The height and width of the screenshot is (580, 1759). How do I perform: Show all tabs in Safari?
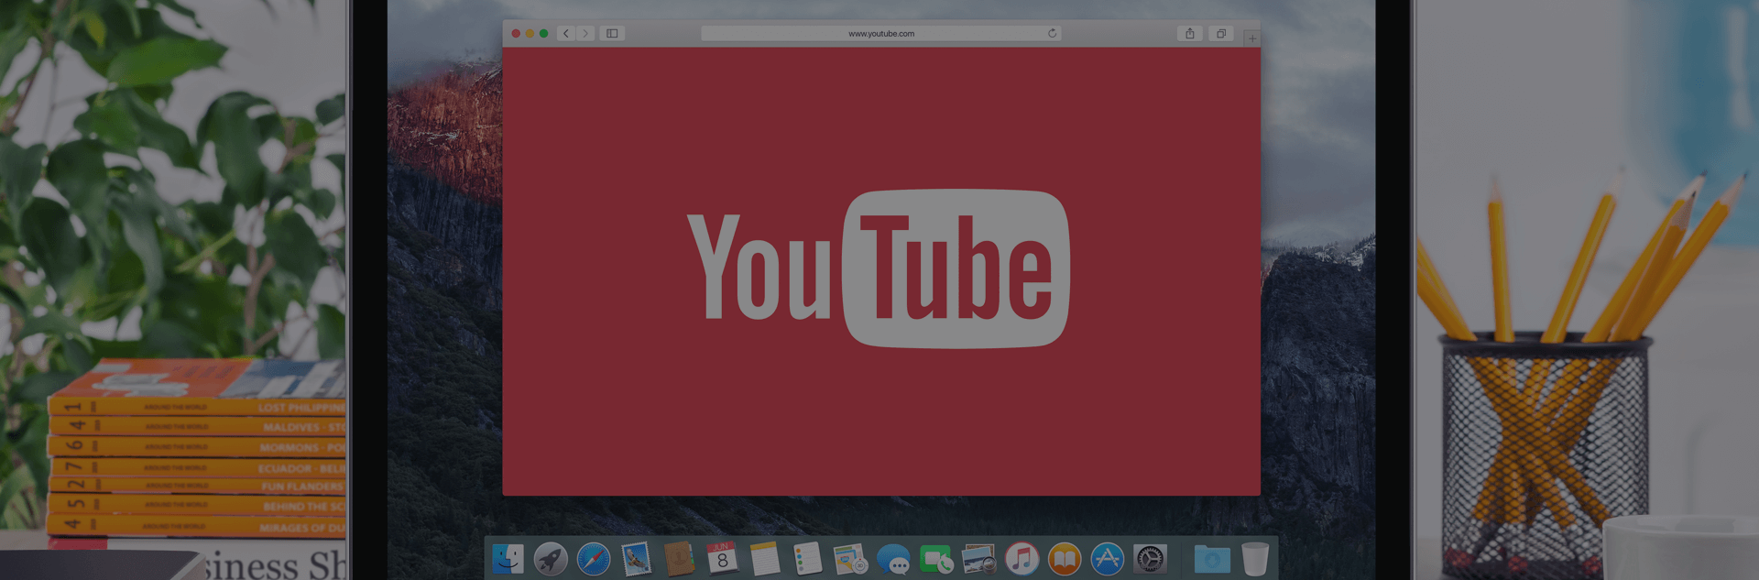(x=1220, y=34)
